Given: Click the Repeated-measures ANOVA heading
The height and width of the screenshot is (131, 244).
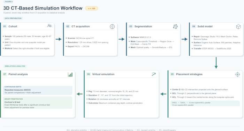Looking at the screenshot, I should (17, 90).
